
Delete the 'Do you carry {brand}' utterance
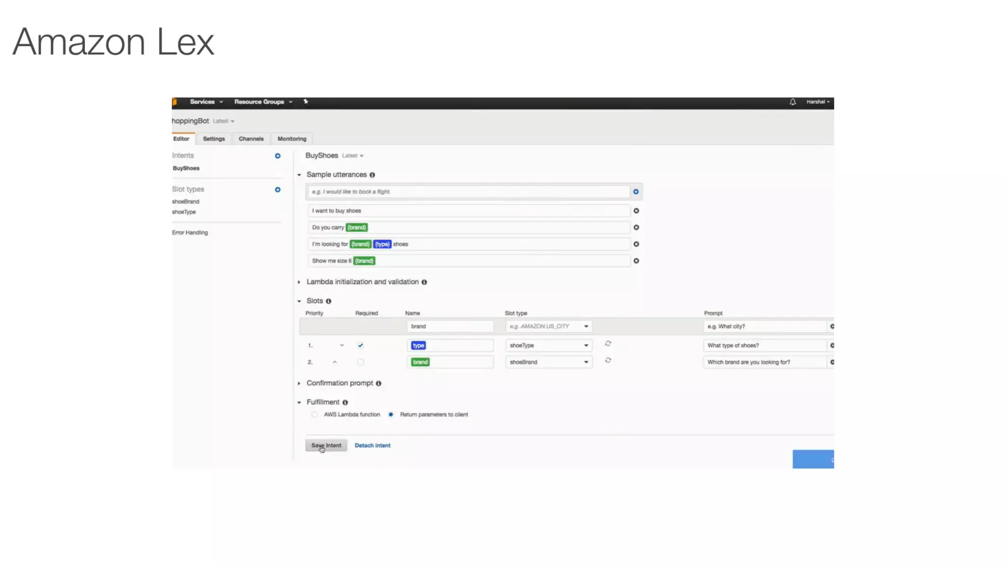tap(636, 227)
